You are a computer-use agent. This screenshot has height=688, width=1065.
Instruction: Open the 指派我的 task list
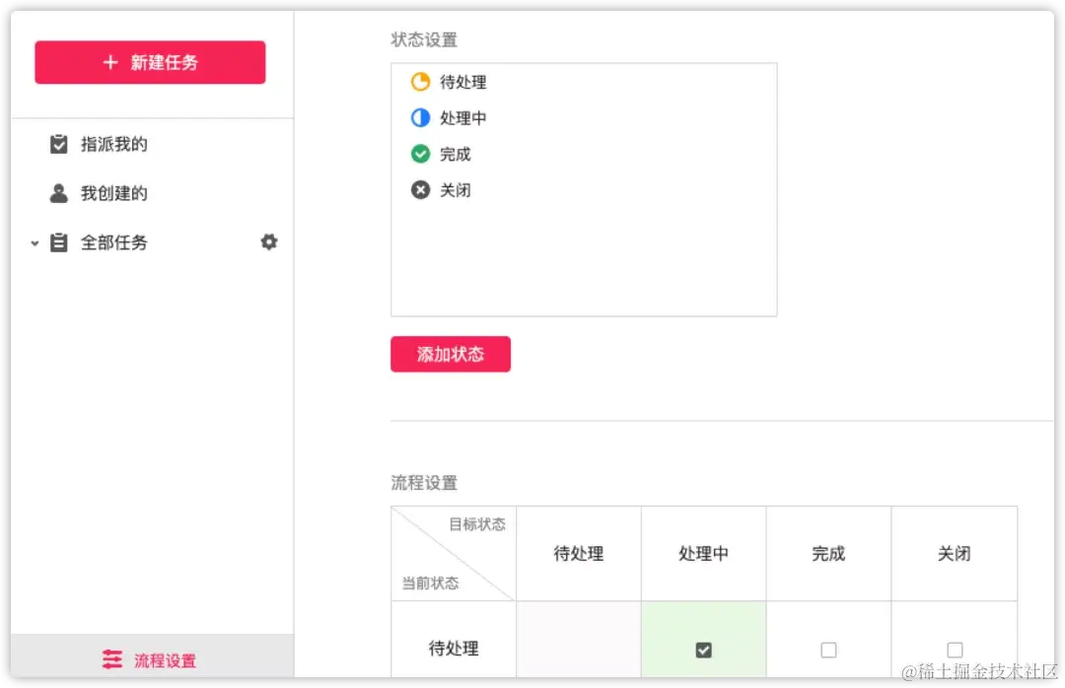113,144
